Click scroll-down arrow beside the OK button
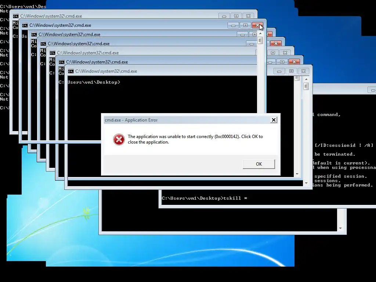Viewport: 376px width, 282px height. [297, 174]
